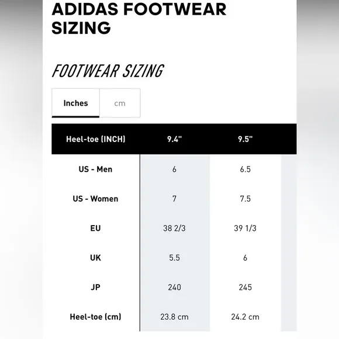Select US Men size 6 cell
This screenshot has width=339, height=339.
click(175, 169)
